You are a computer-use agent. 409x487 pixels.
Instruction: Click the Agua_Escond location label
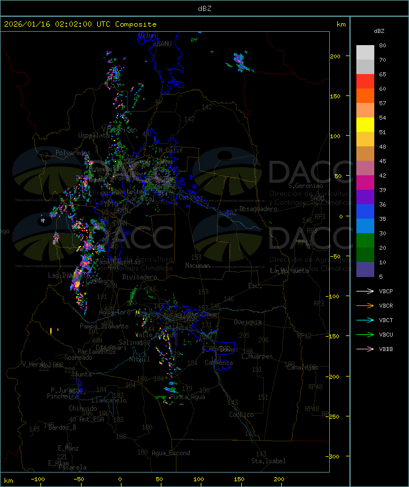click(171, 453)
